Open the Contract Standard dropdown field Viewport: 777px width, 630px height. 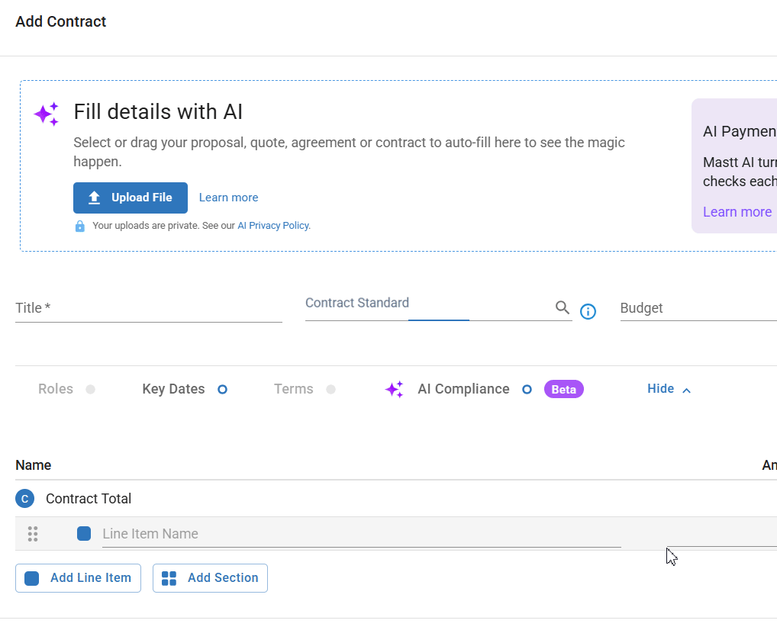pyautogui.click(x=427, y=308)
